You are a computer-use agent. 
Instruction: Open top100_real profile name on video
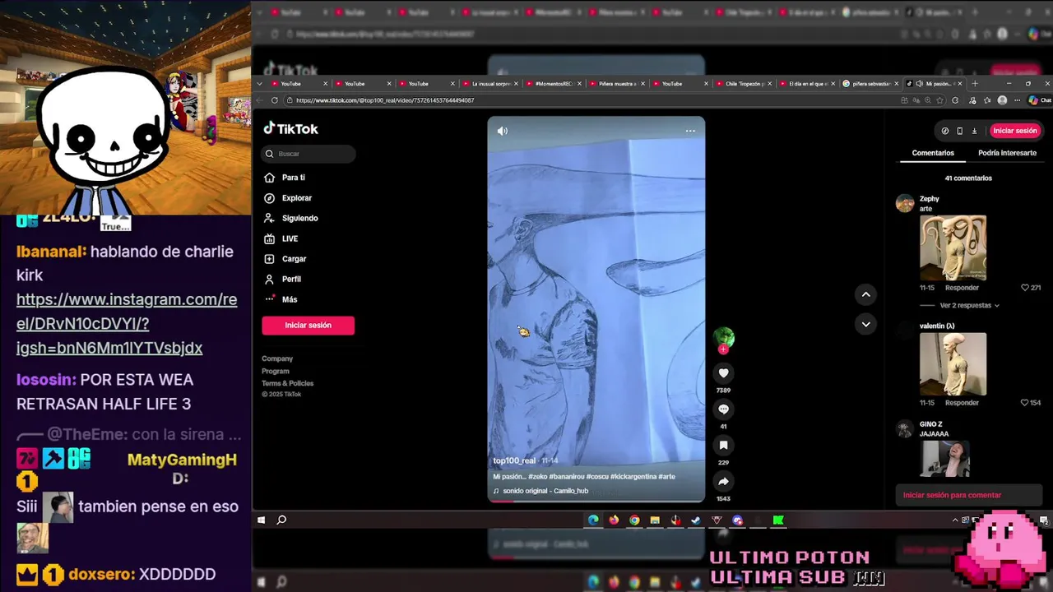pyautogui.click(x=514, y=461)
